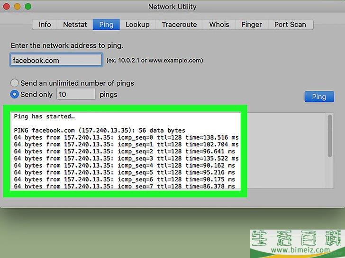Screen dimensions: 345x258
Task: Maximize Network Utility with the green button
Action: 28,6
